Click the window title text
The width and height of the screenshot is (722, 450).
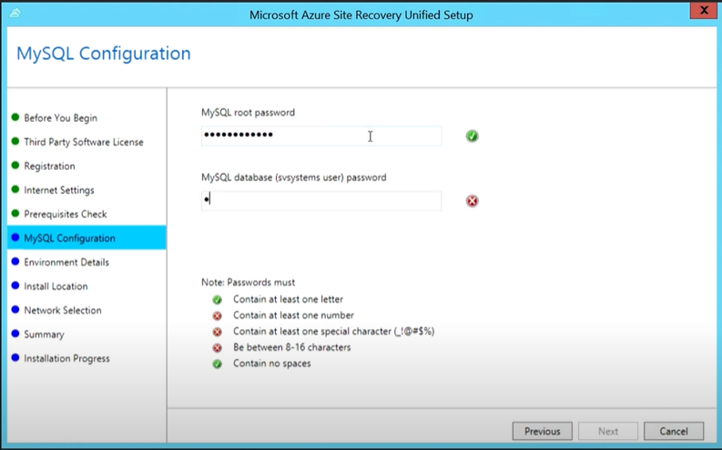(361, 15)
